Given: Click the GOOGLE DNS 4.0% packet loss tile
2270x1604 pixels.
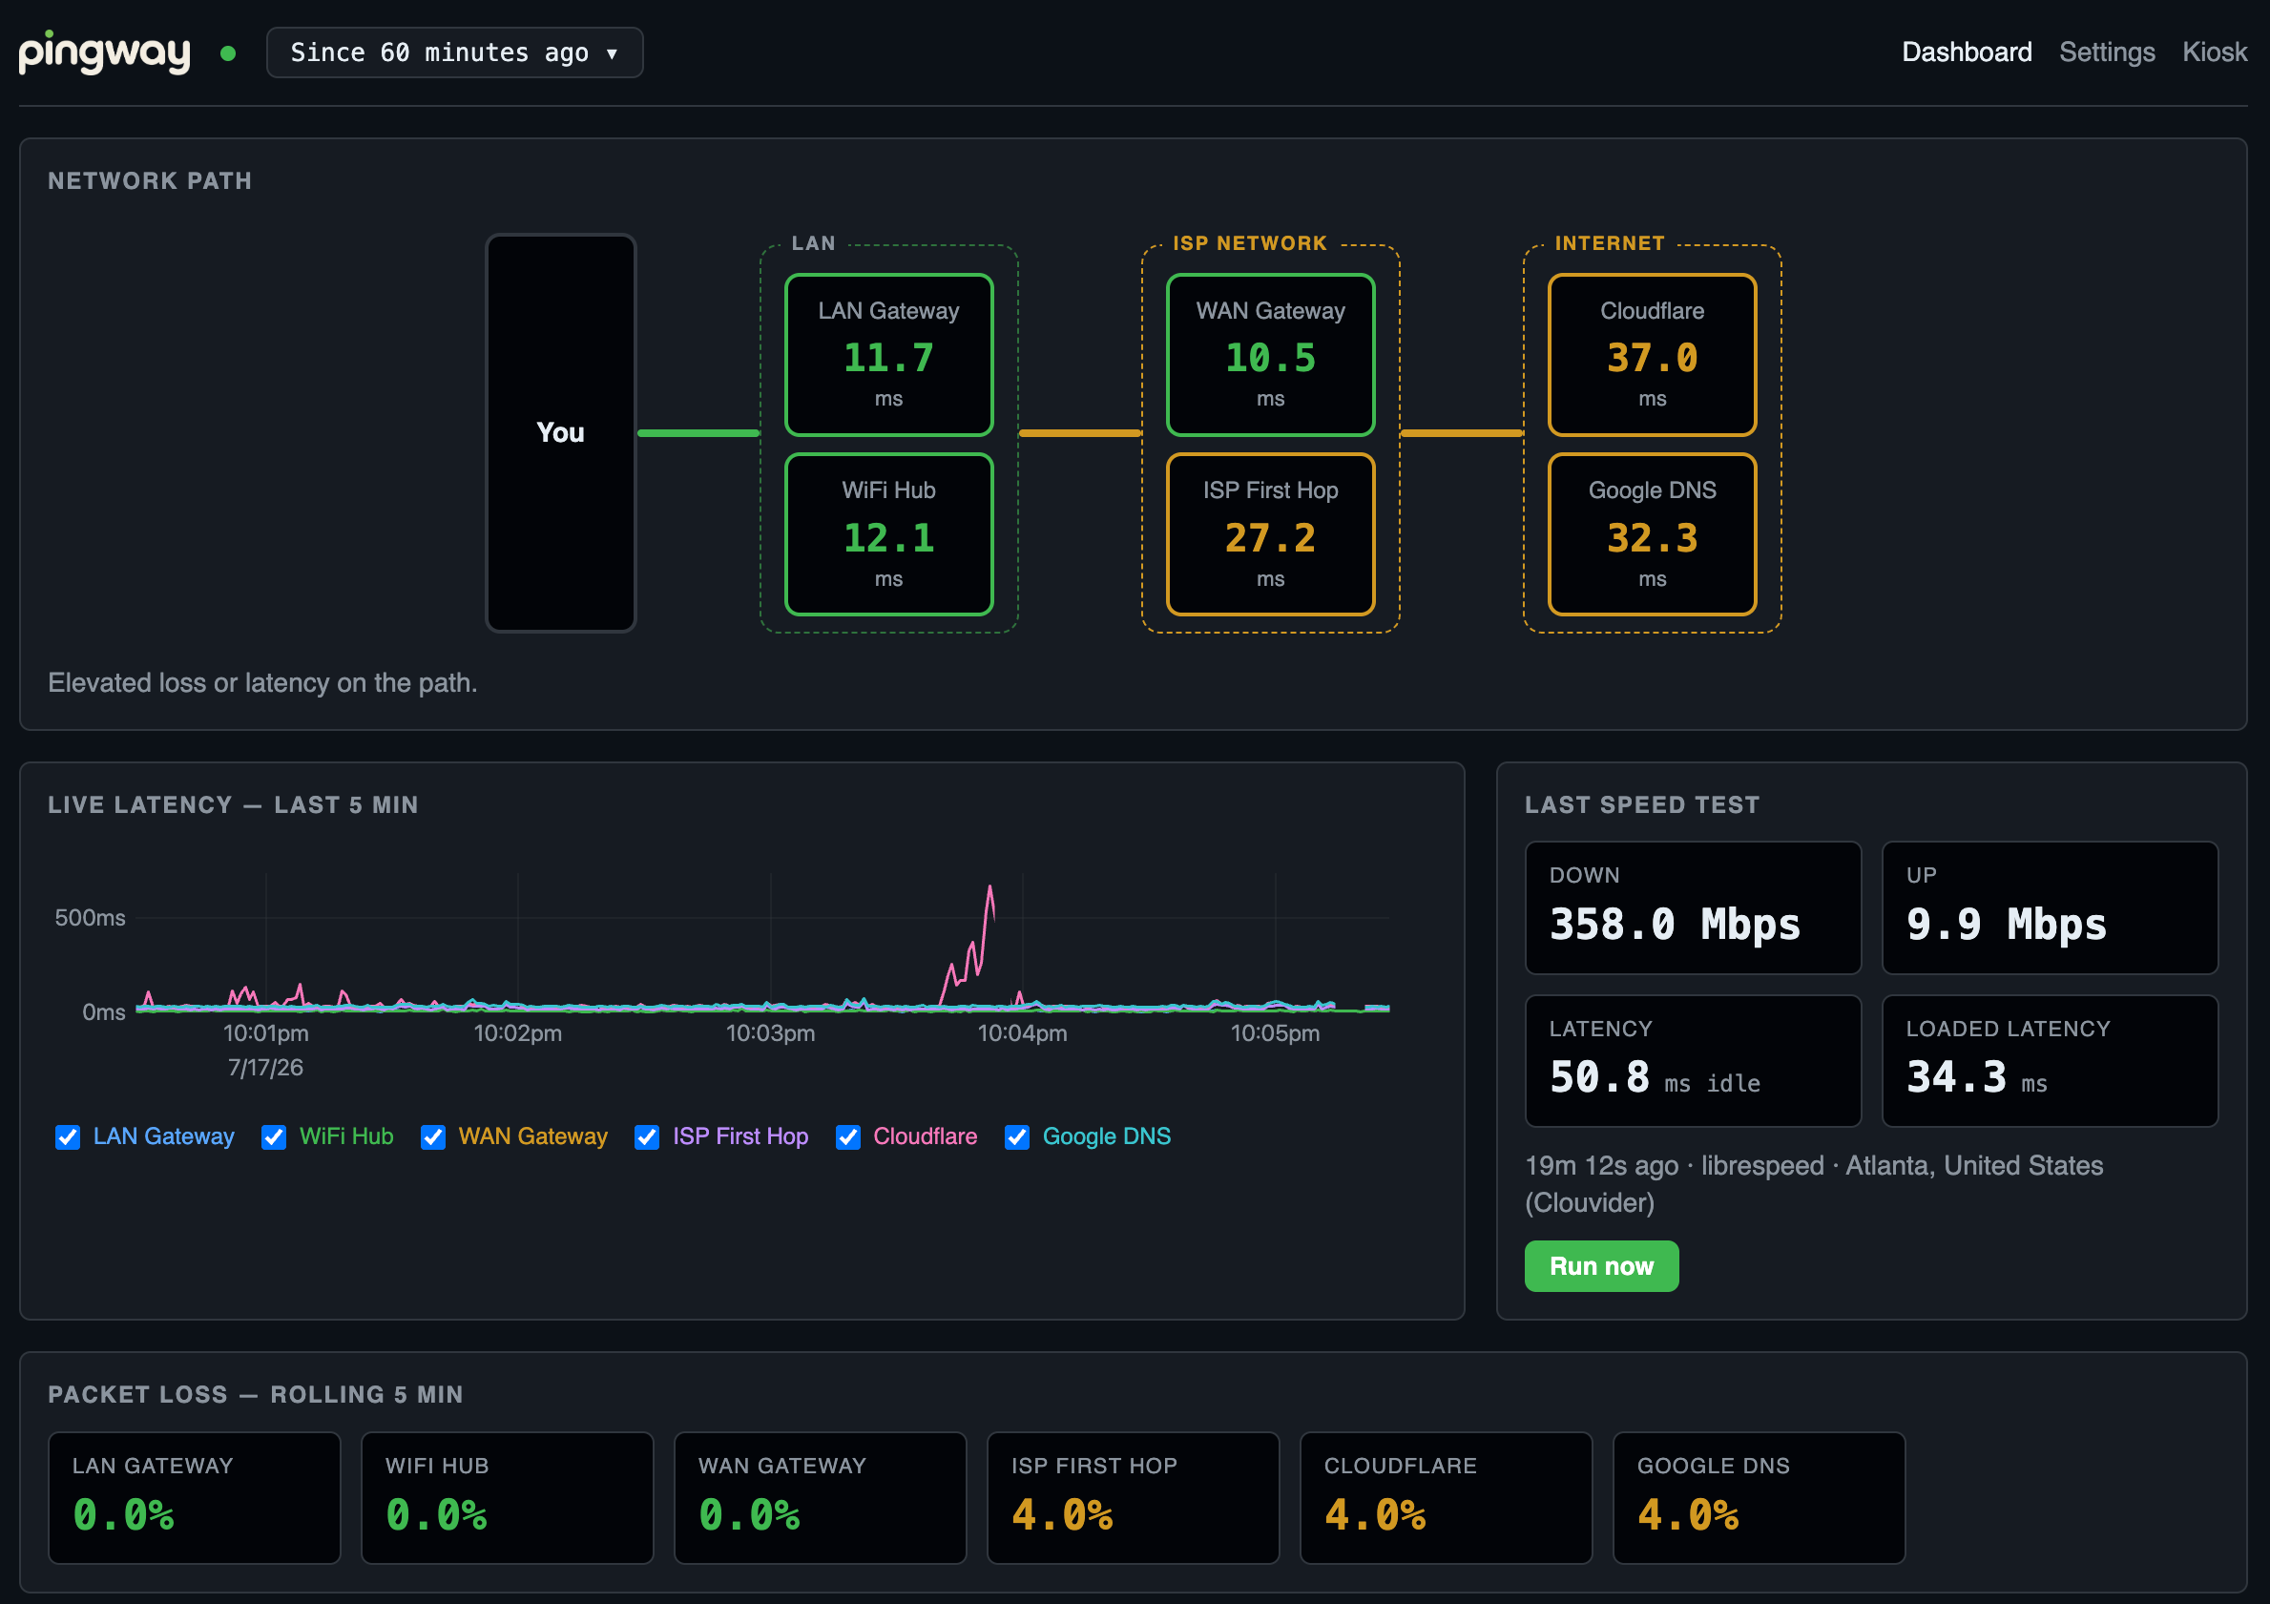Looking at the screenshot, I should (x=1759, y=1497).
